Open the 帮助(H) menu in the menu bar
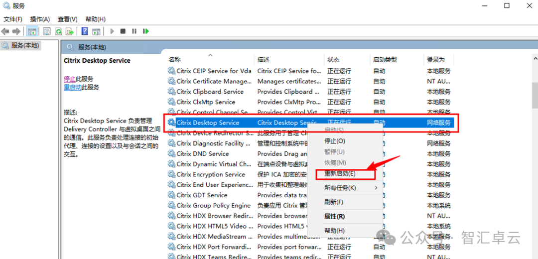This screenshot has width=538, height=259. click(95, 19)
